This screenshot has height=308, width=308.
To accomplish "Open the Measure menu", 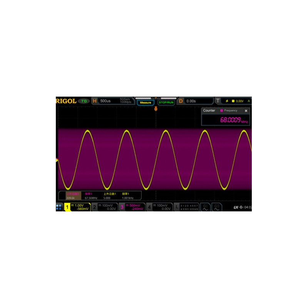I will [145, 102].
